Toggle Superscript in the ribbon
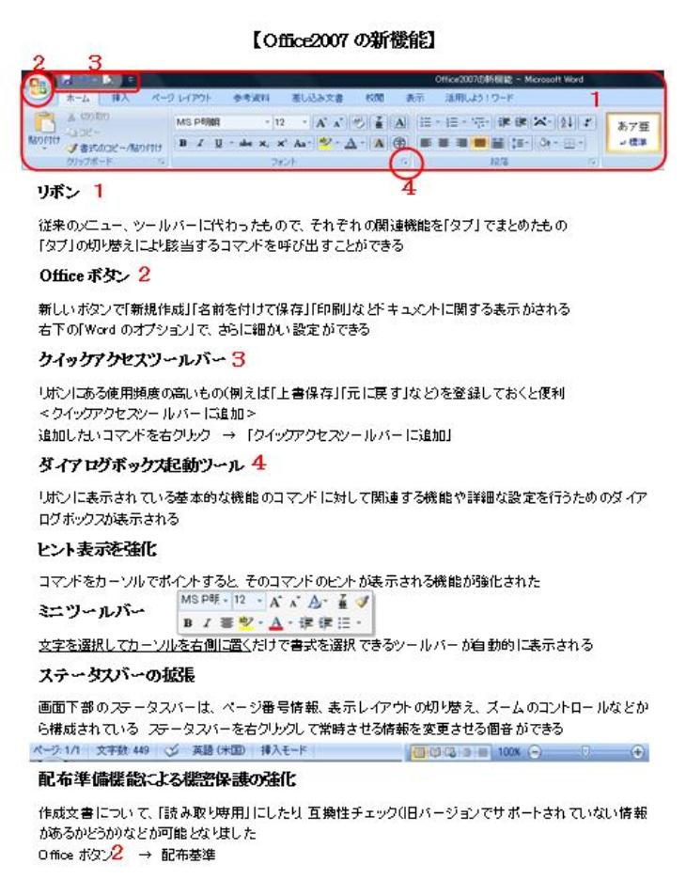 point(281,143)
